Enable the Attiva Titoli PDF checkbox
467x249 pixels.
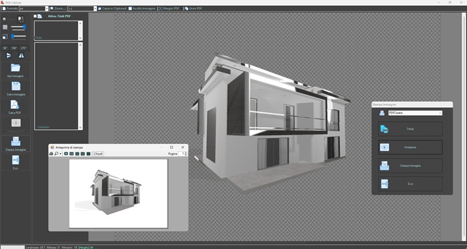(35, 16)
